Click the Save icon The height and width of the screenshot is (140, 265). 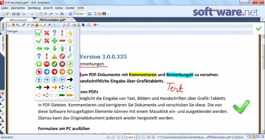(14, 14)
